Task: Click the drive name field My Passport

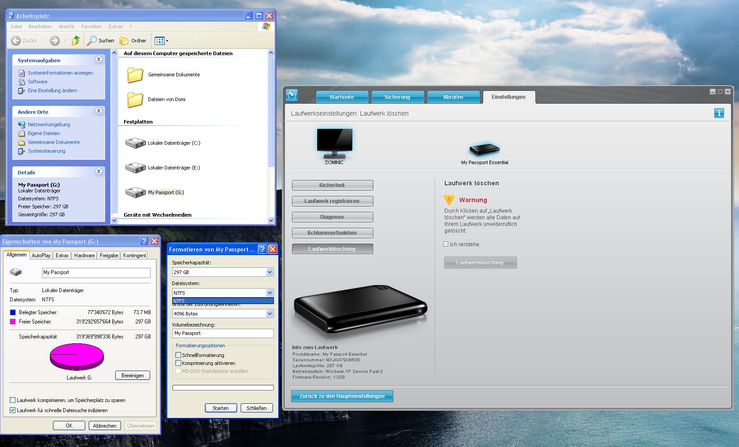Action: click(96, 273)
